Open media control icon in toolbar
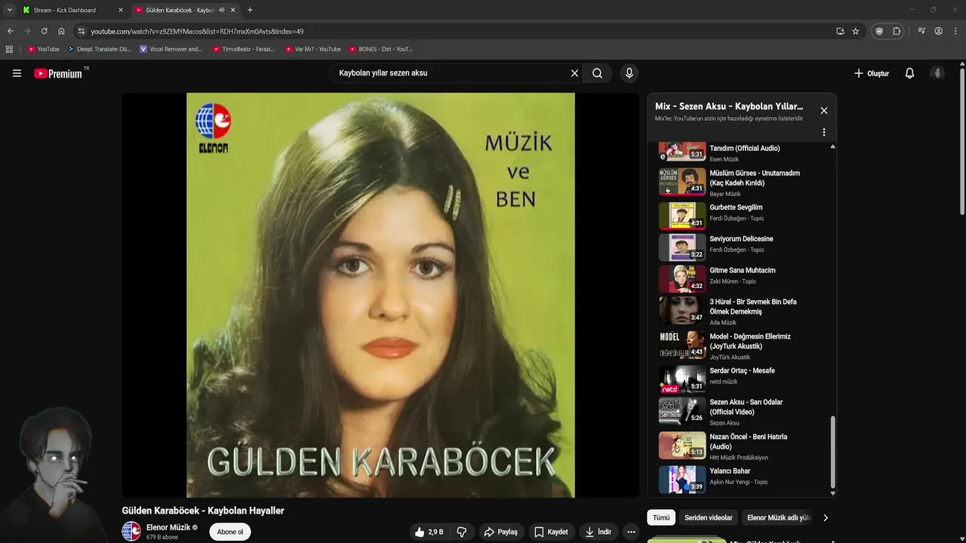This screenshot has height=543, width=966. click(x=921, y=31)
